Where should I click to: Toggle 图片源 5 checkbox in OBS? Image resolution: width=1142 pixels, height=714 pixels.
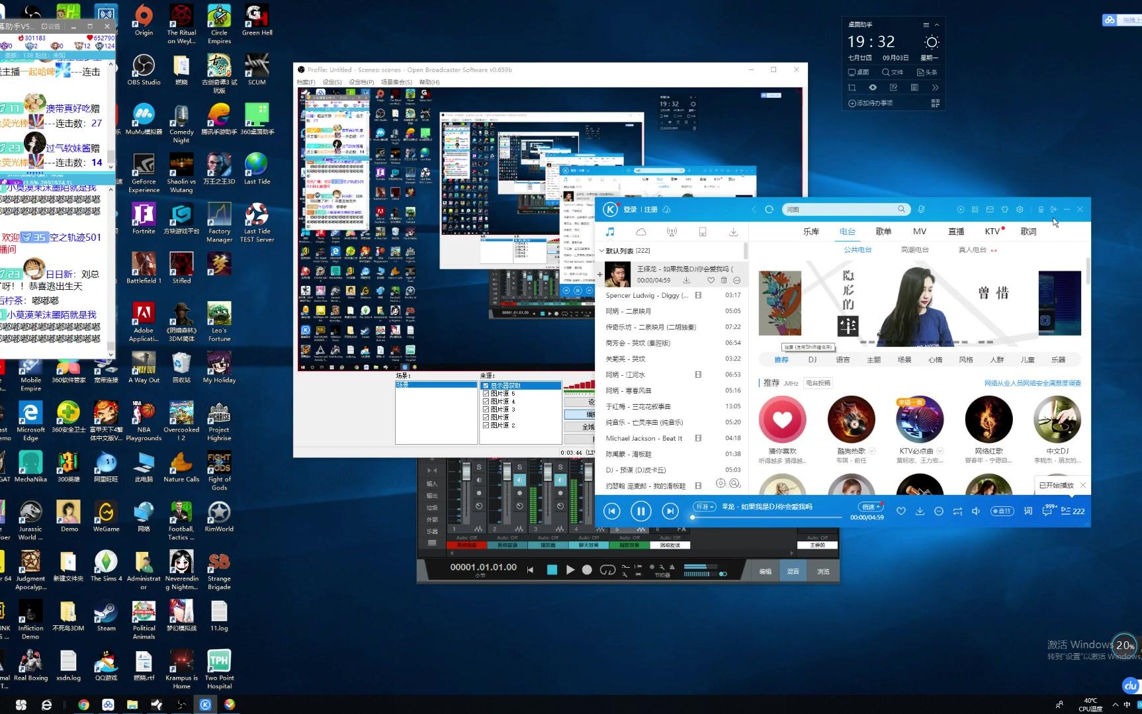[486, 393]
